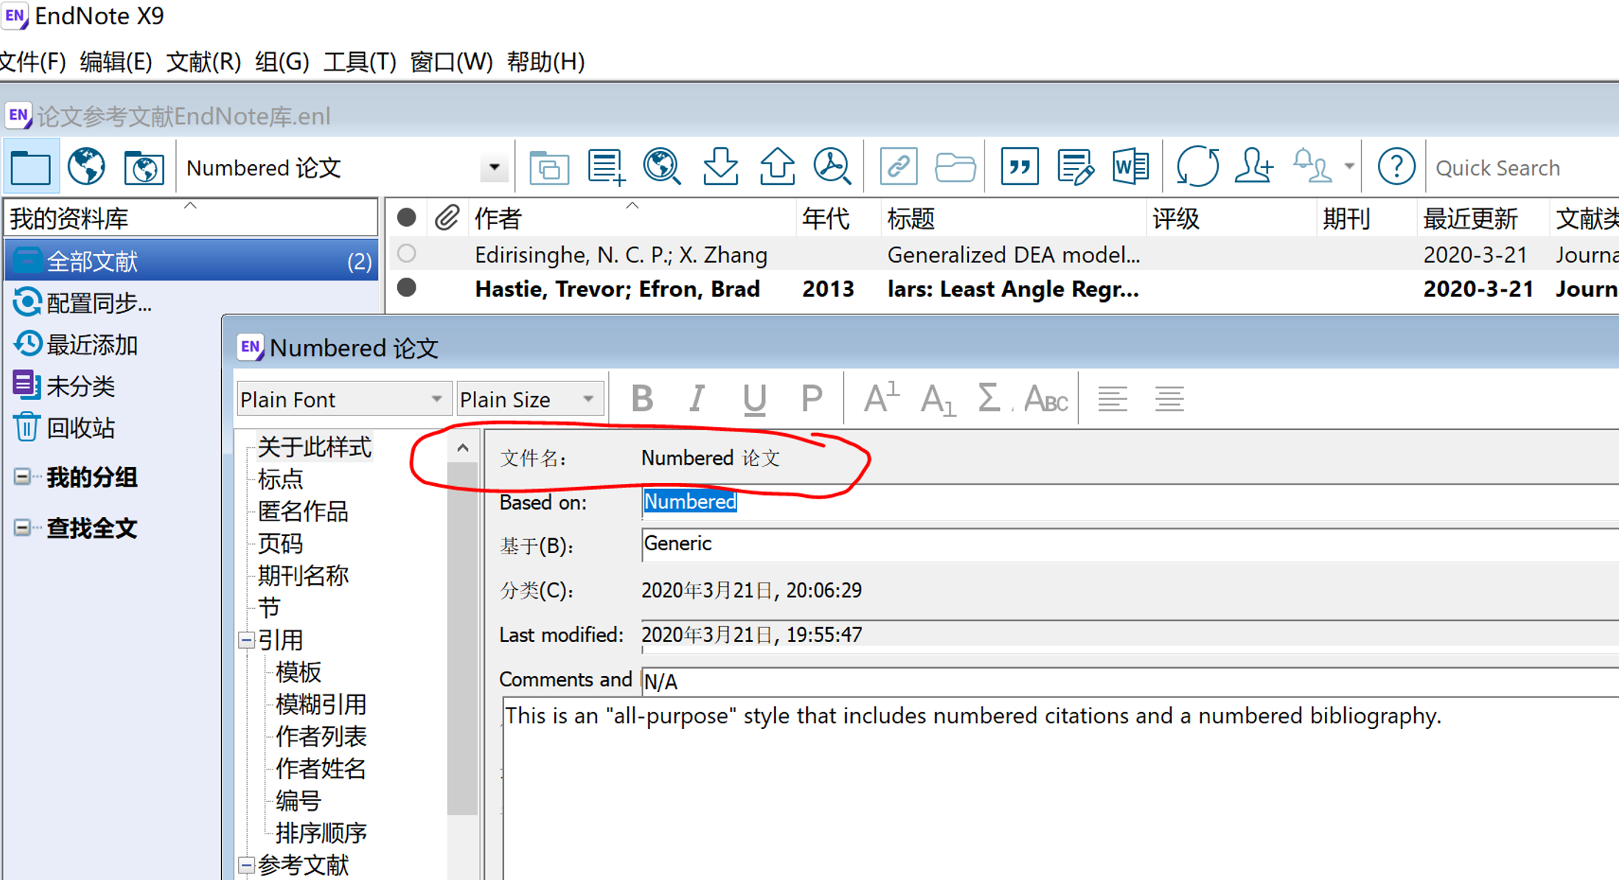Toggle Underline formatting button
The height and width of the screenshot is (880, 1619).
[754, 399]
